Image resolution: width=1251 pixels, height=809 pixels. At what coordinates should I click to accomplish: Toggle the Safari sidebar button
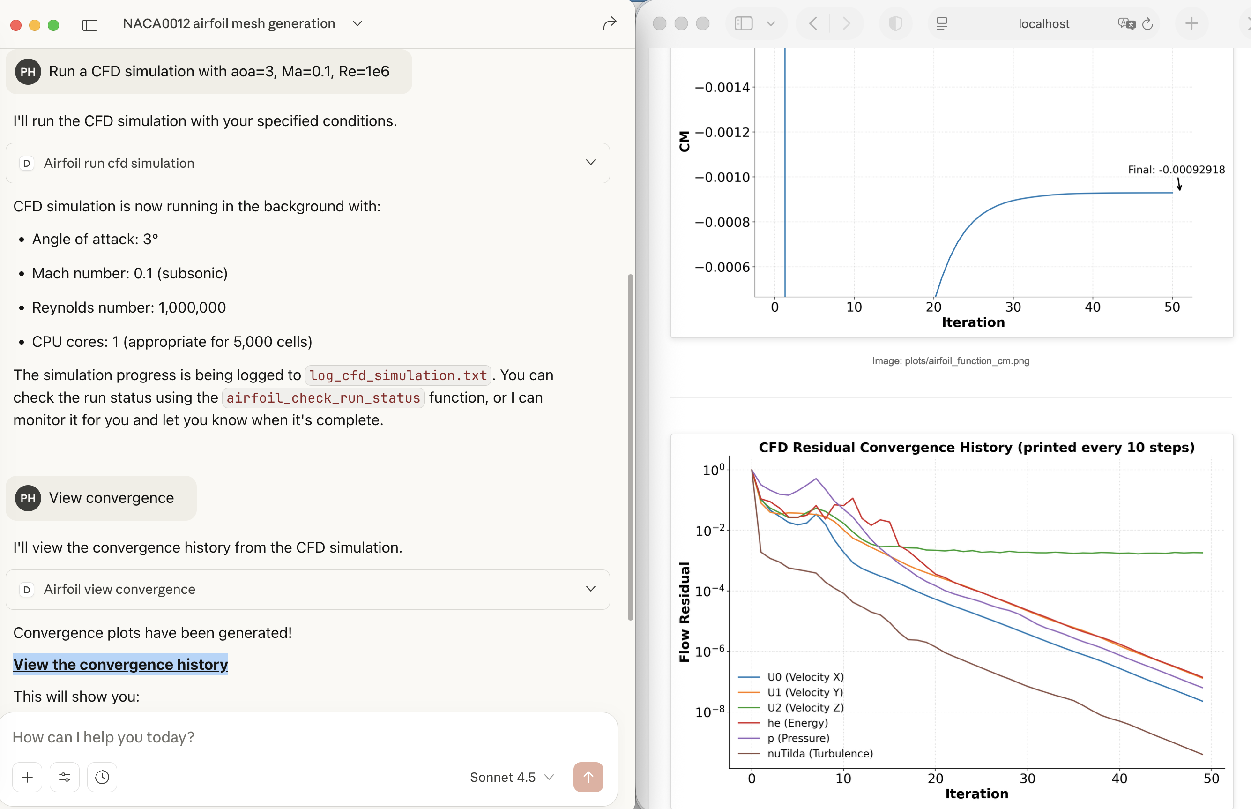744,23
